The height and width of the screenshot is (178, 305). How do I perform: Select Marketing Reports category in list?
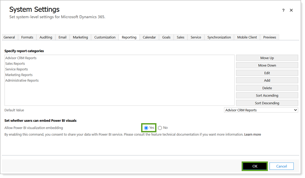(19, 75)
